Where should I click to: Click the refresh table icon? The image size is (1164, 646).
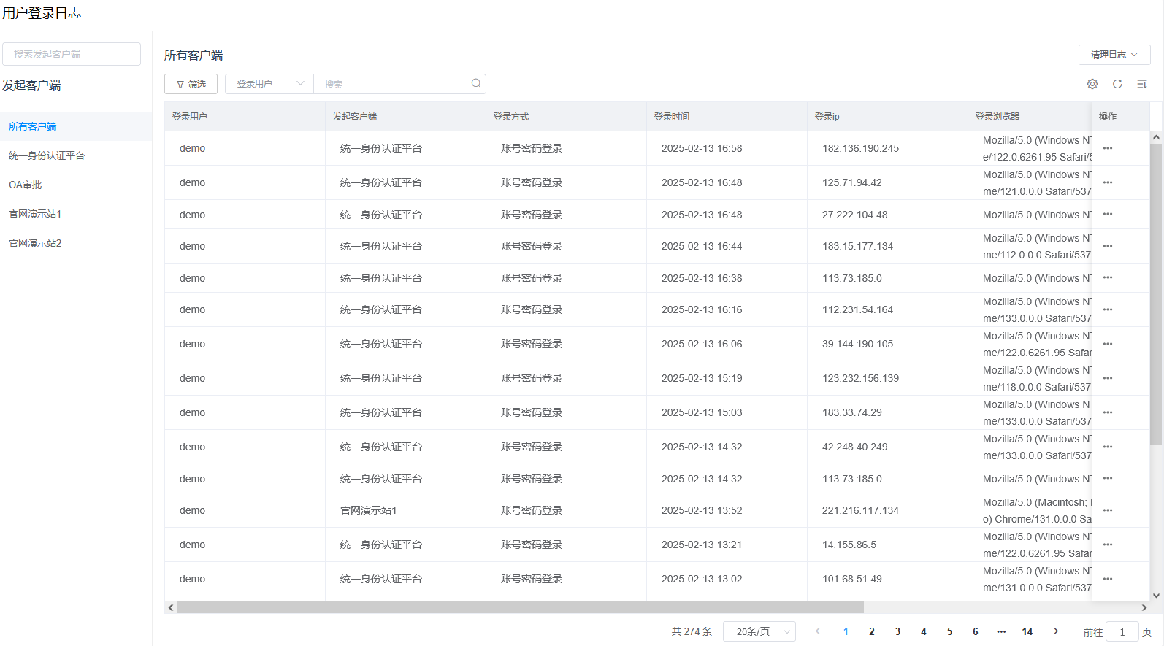1117,84
